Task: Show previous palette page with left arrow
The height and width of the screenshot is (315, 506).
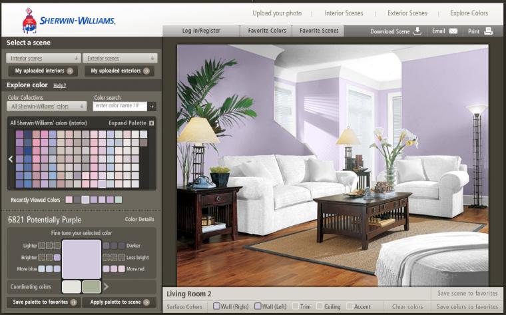Action: 11,158
